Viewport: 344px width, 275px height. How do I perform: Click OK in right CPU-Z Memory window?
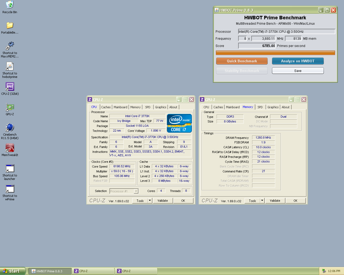[x=295, y=201]
